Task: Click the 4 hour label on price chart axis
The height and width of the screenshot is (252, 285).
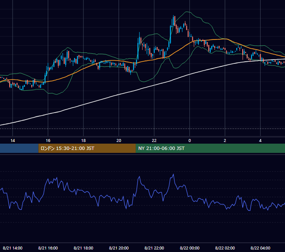Action: point(260,141)
